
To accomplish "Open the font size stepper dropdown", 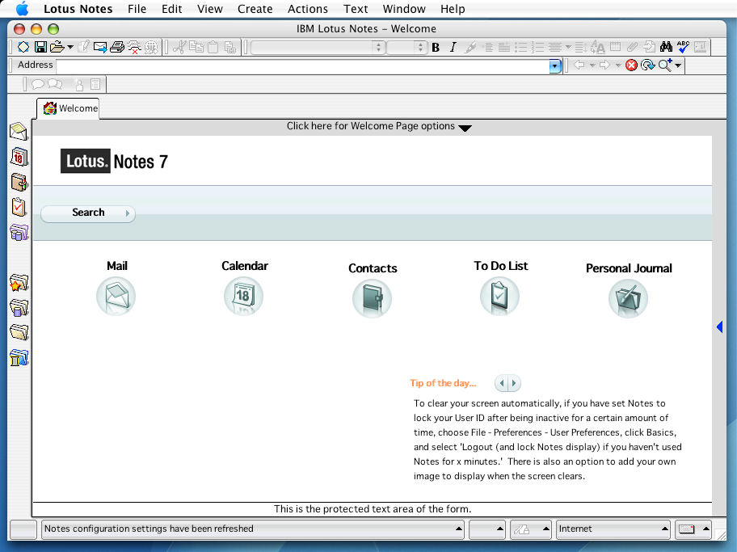I will [421, 47].
